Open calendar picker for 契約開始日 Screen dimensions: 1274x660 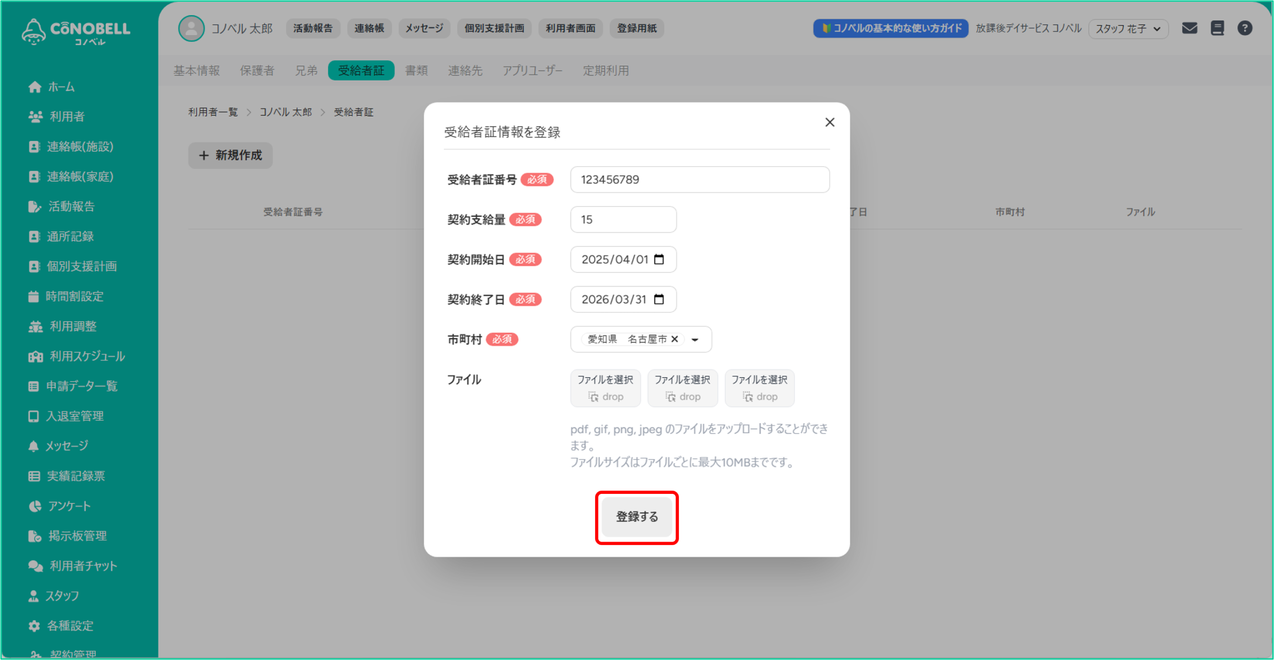click(x=659, y=259)
